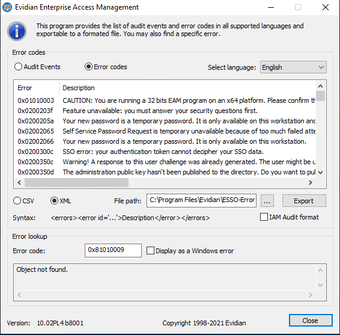Click the 'Object not found.' result text
Image resolution: width=340 pixels, height=335 pixels.
click(42, 269)
